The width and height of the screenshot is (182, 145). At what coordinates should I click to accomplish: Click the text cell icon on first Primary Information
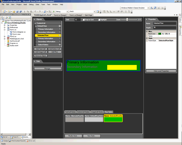(60, 29)
